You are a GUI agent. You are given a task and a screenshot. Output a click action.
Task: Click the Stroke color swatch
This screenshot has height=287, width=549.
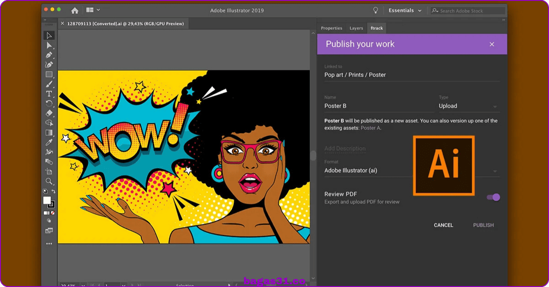[x=52, y=204]
